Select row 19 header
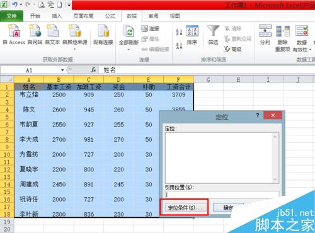Viewport: 315px width, 233px height. [x=7, y=222]
